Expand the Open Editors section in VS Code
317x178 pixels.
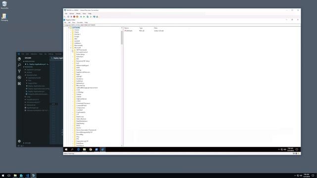30,61
